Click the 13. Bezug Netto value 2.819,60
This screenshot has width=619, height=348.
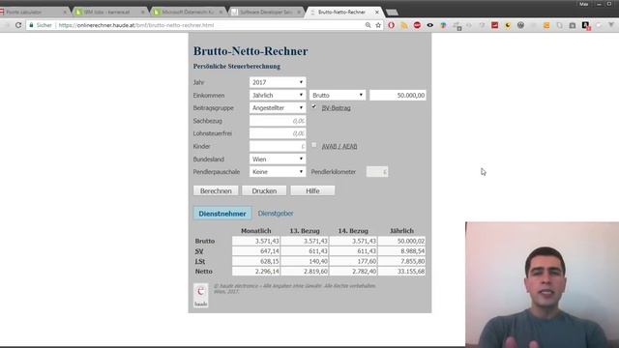pyautogui.click(x=305, y=272)
